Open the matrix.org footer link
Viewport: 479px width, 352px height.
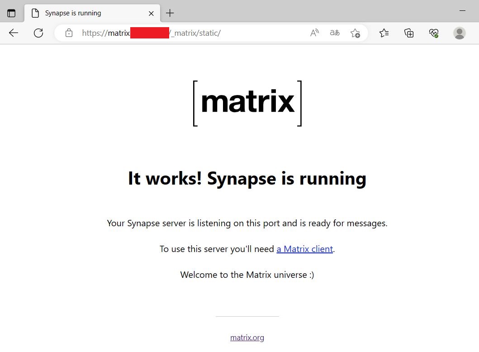247,338
